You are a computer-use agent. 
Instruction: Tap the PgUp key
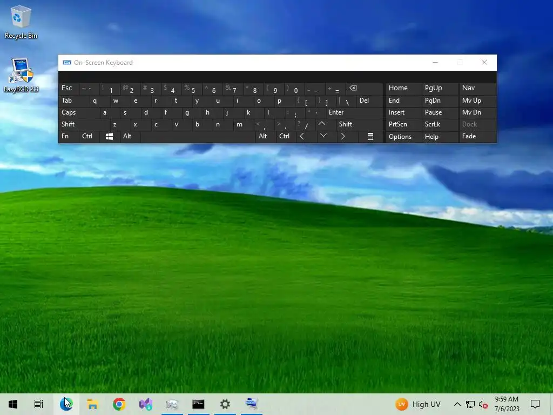pos(440,88)
